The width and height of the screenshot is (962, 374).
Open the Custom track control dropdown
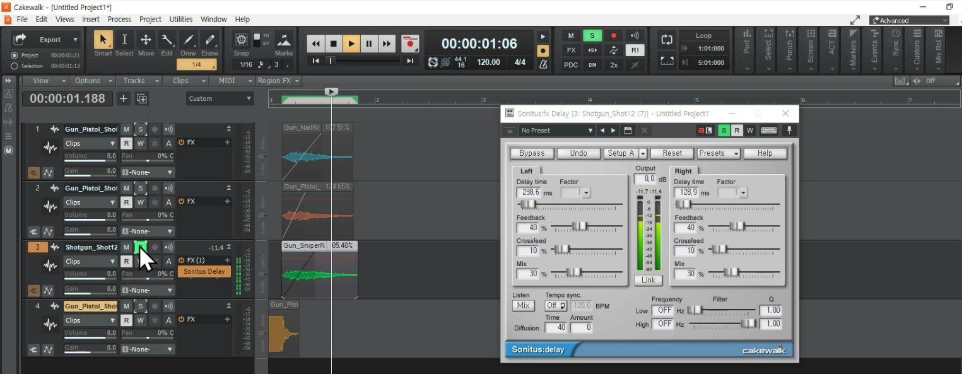pyautogui.click(x=220, y=98)
